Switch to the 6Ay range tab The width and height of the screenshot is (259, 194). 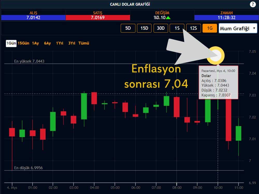pyautogui.click(x=47, y=43)
